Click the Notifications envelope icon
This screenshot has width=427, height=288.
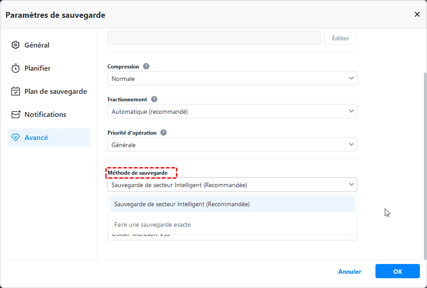point(16,115)
